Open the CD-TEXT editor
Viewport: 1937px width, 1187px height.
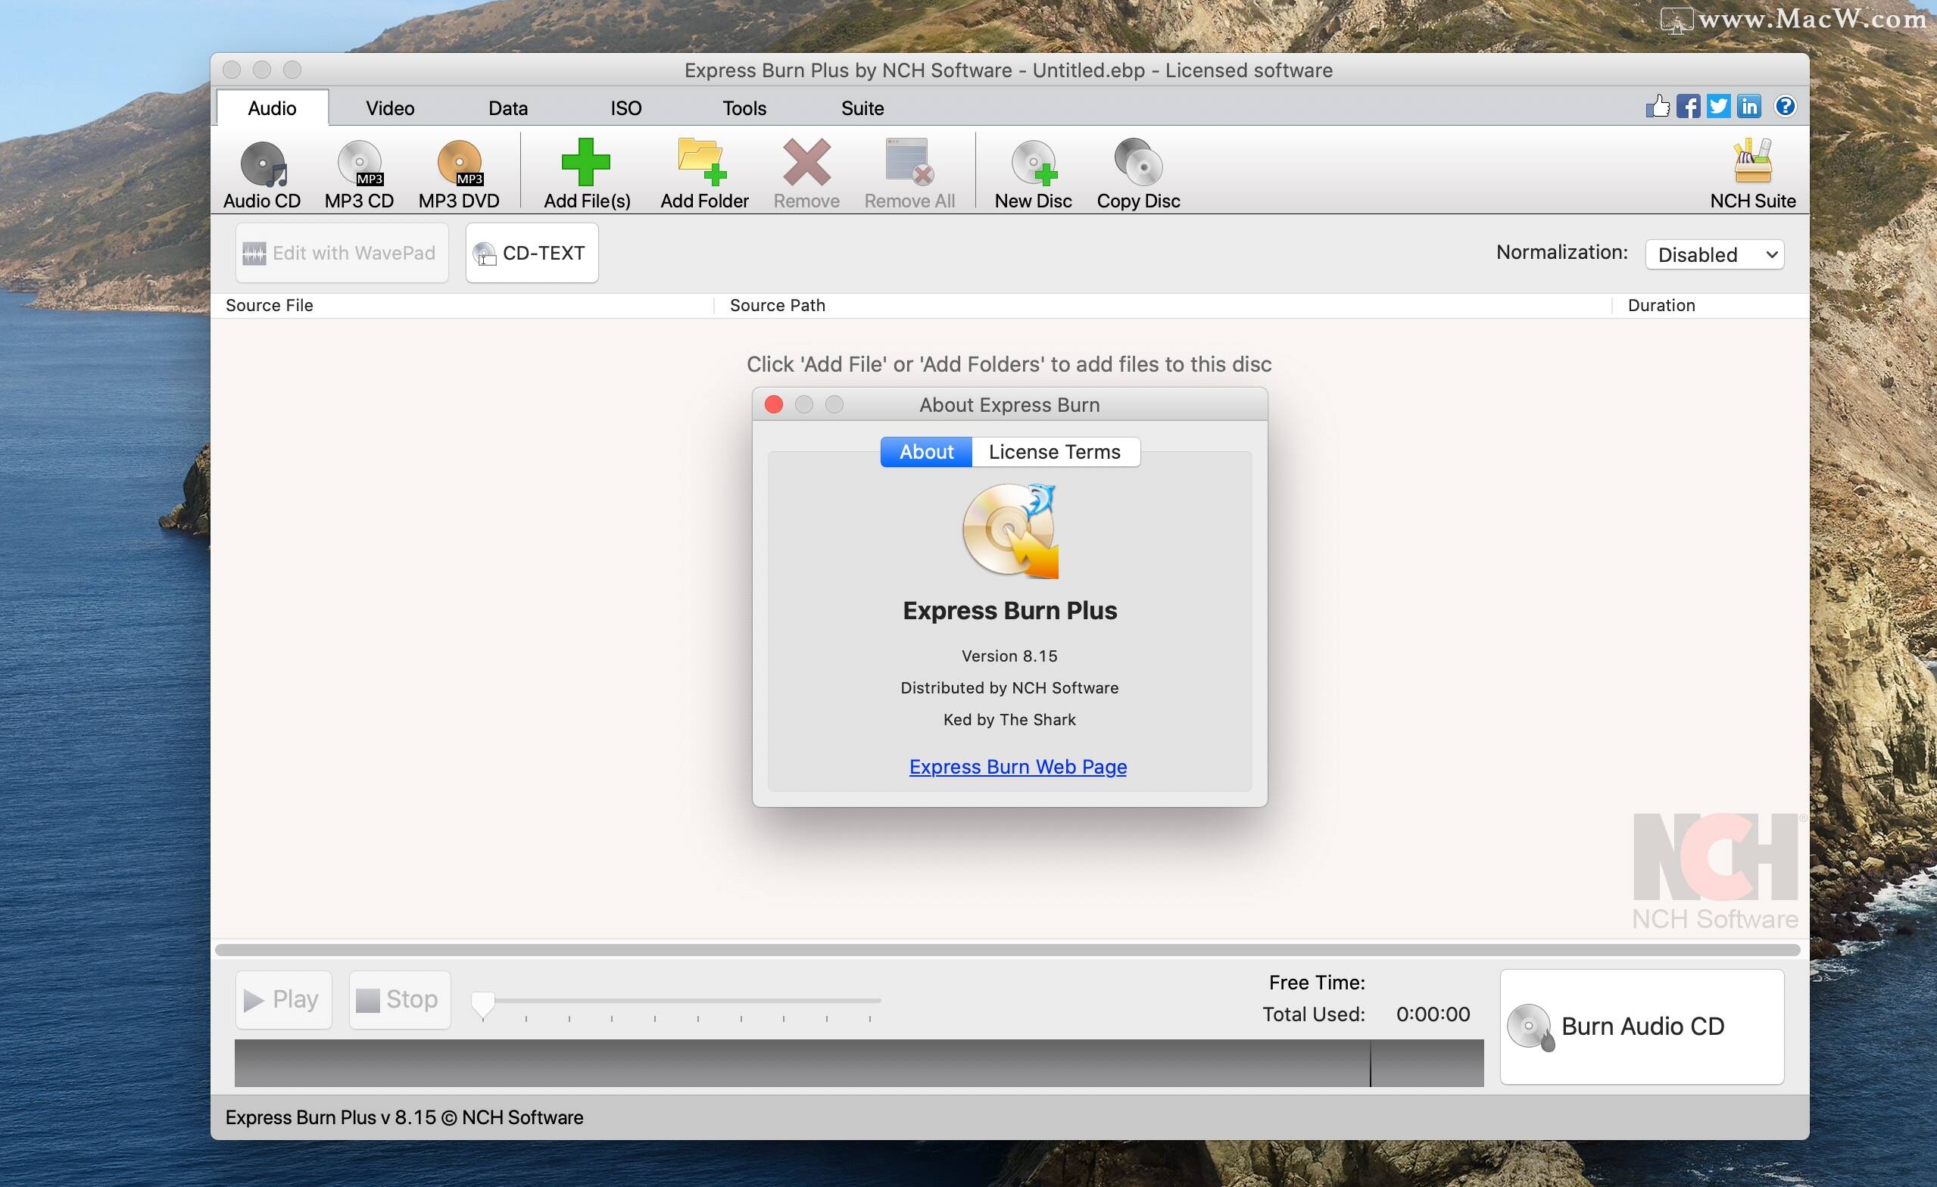[532, 253]
